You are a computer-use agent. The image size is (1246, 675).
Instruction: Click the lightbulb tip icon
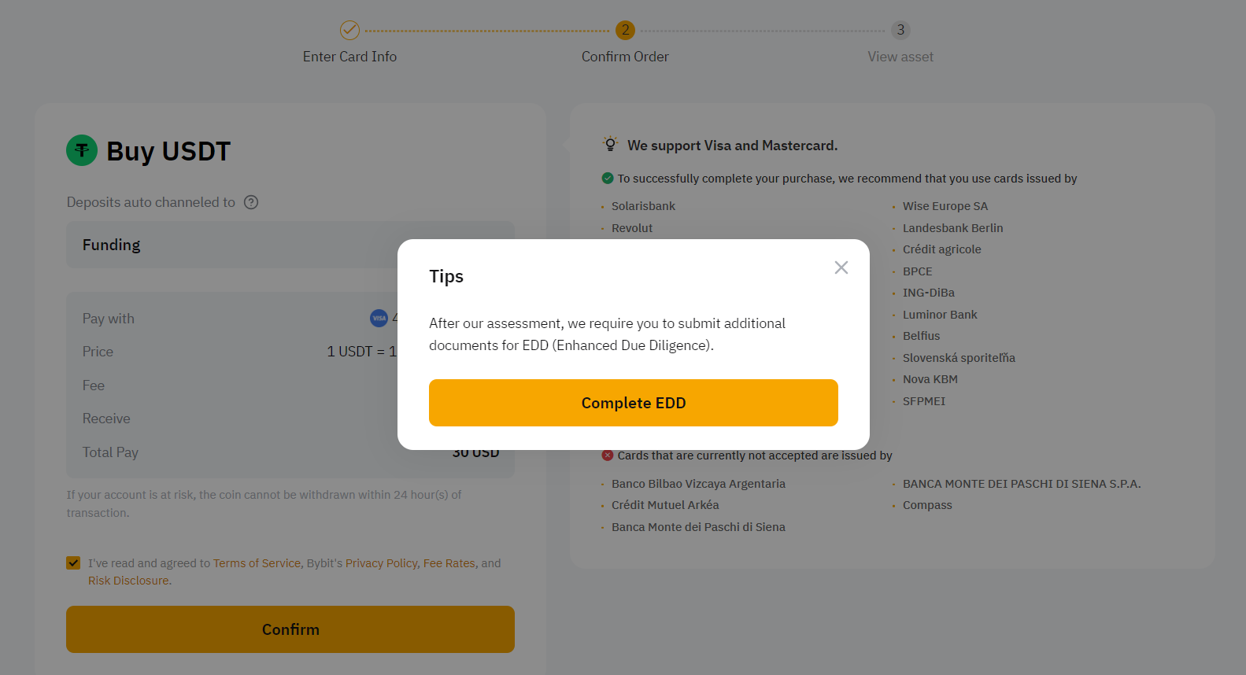pyautogui.click(x=610, y=144)
